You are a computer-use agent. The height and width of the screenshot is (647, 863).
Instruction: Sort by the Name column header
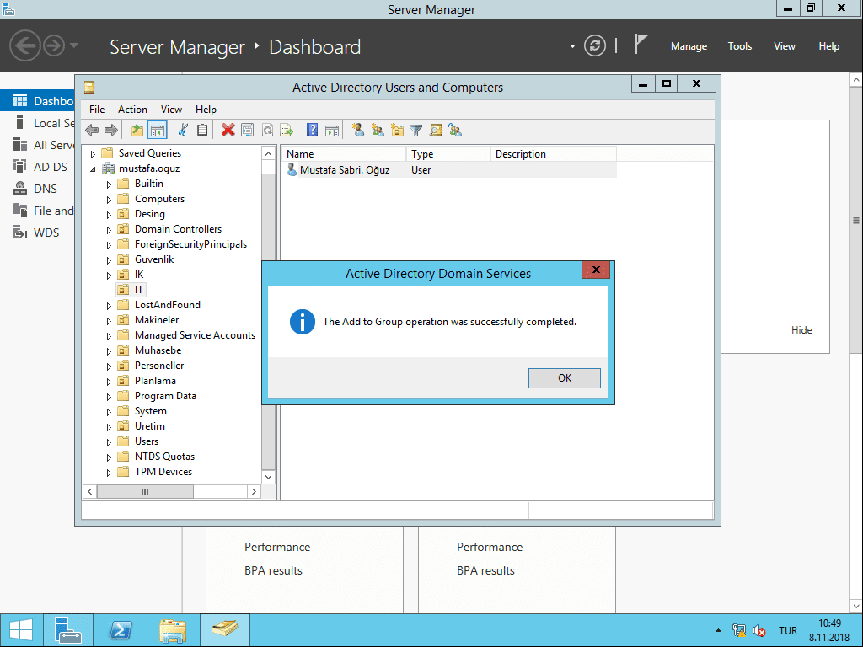(x=345, y=154)
